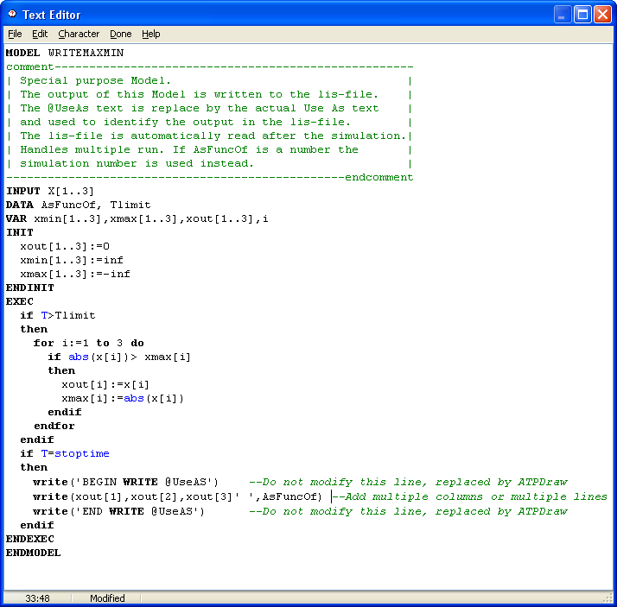Screen dimensions: 617x607
Task: Click the 'xmin[1..3]:=inf' line
Action: coord(72,260)
